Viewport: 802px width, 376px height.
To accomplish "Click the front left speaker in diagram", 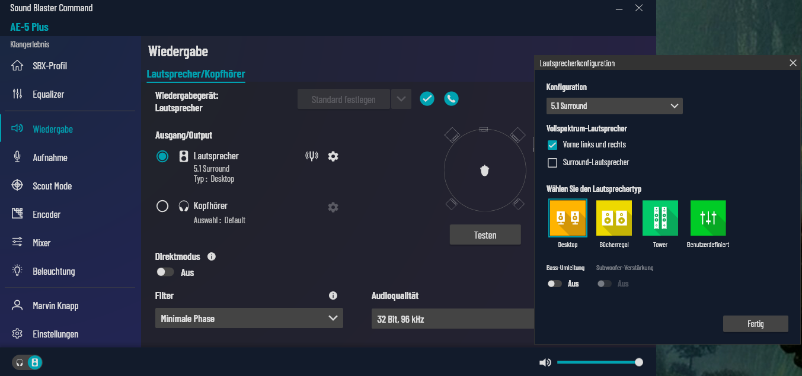I will coord(452,135).
